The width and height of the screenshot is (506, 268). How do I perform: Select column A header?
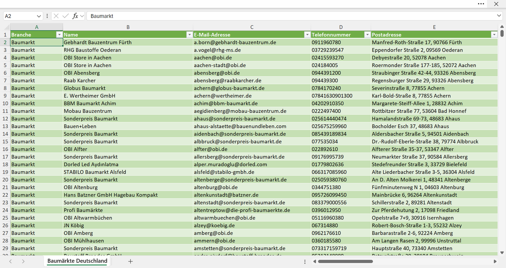(37, 27)
